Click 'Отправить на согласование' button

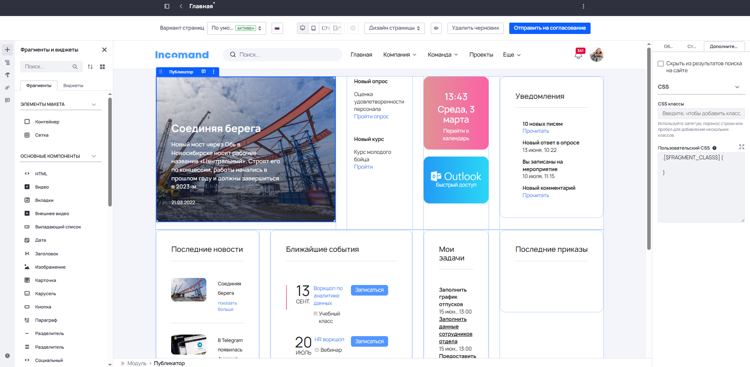coord(550,28)
